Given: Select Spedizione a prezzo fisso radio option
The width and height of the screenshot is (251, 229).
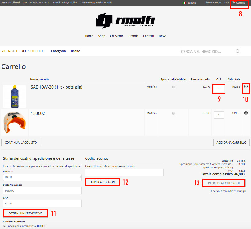Looking at the screenshot, I should (4, 226).
